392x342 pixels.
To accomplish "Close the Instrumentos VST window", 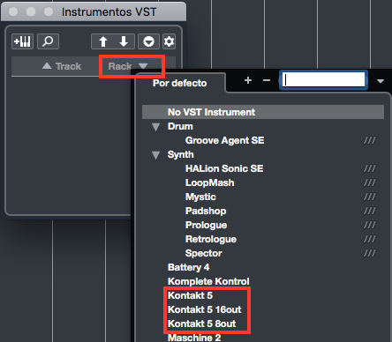I will 13,11.
